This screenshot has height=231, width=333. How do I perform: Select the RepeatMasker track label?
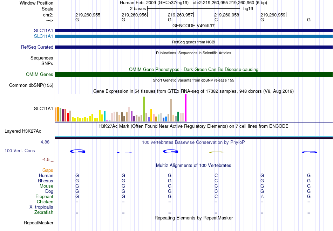(x=39, y=223)
